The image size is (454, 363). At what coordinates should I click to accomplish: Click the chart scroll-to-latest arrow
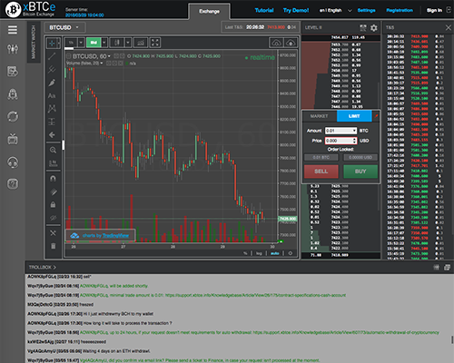coord(281,241)
